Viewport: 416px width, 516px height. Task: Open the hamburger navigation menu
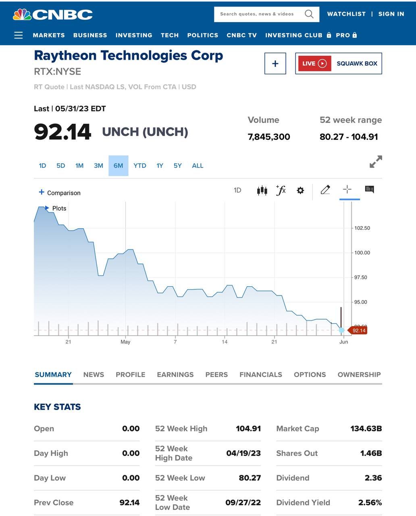19,35
